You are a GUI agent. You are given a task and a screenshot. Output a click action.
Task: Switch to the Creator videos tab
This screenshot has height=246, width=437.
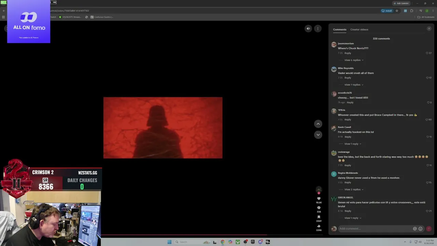(359, 29)
